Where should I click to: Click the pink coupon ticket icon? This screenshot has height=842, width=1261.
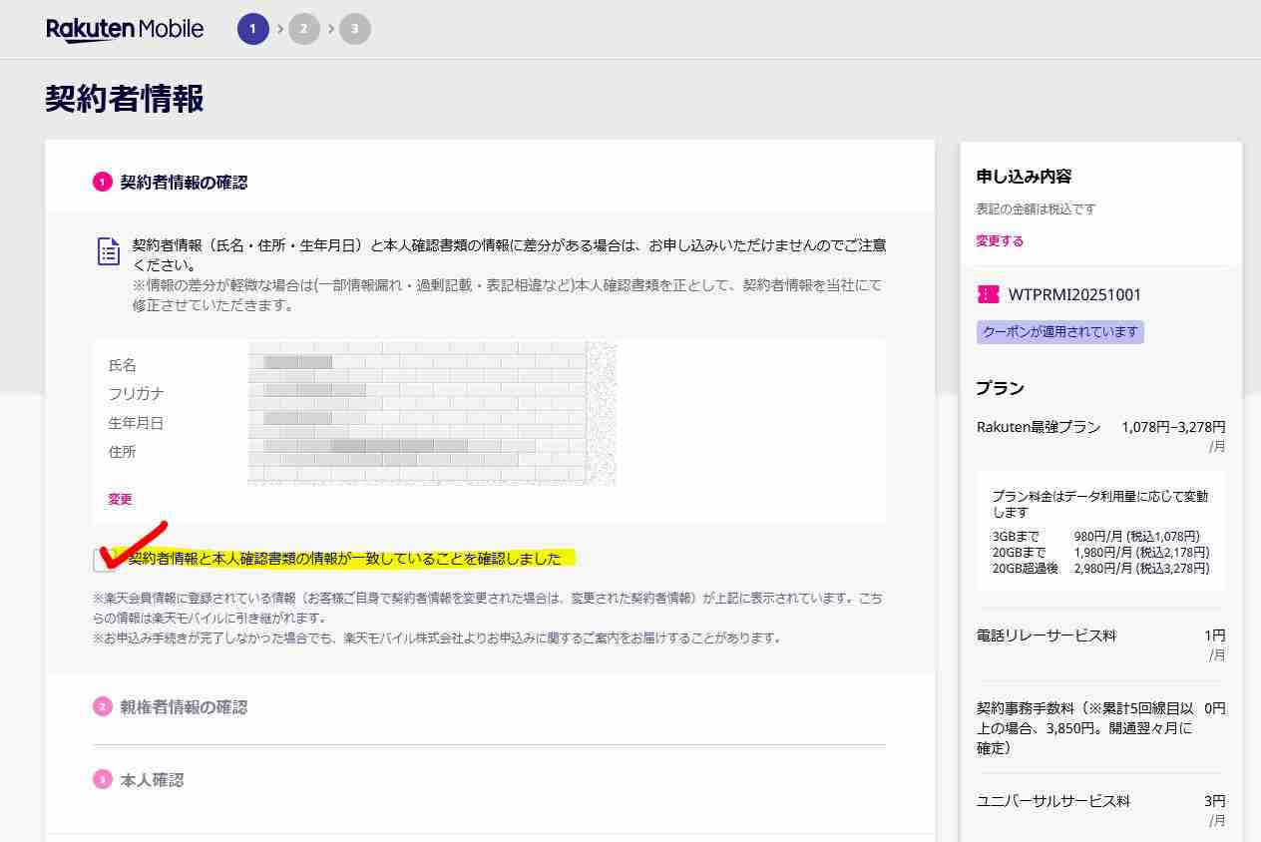(988, 294)
